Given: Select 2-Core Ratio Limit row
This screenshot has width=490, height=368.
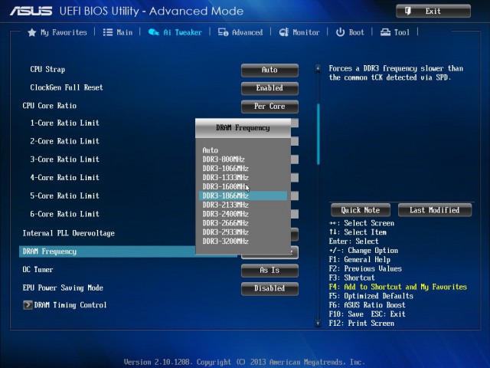Looking at the screenshot, I should [64, 141].
